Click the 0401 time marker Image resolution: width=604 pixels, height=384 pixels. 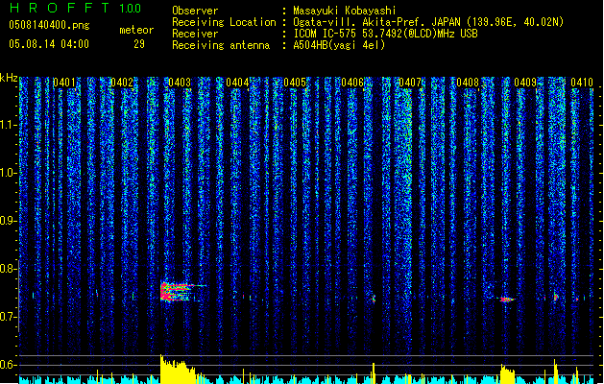pyautogui.click(x=64, y=83)
